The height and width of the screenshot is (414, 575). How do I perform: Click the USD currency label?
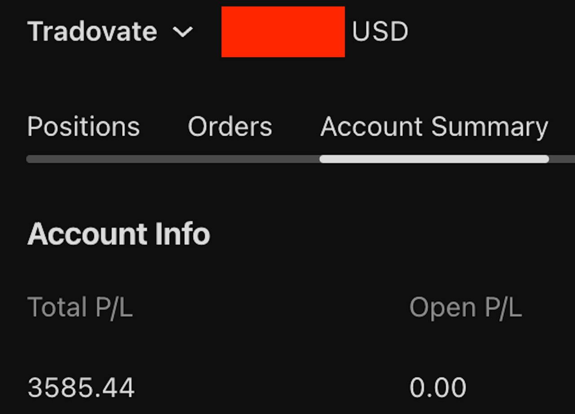point(380,32)
